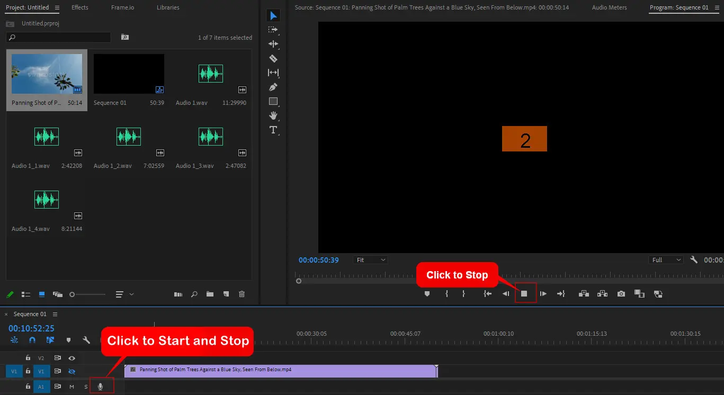Open the Project panel hamburger menu
This screenshot has width=724, height=395.
(x=57, y=7)
